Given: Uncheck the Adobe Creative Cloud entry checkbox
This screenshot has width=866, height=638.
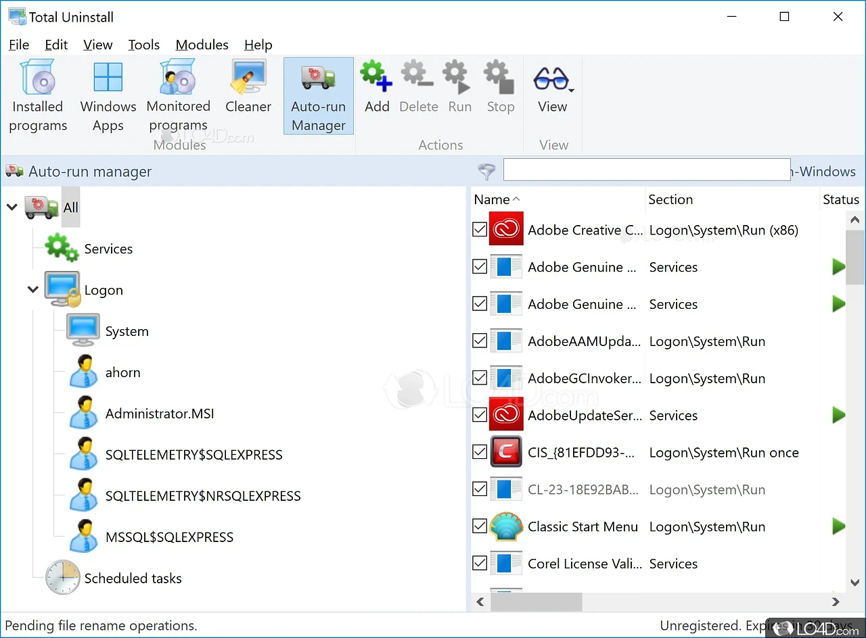Looking at the screenshot, I should pyautogui.click(x=480, y=230).
